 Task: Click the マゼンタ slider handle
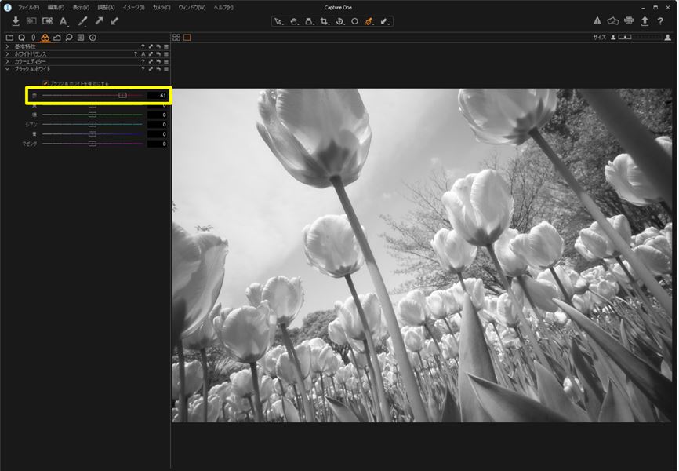tap(93, 144)
